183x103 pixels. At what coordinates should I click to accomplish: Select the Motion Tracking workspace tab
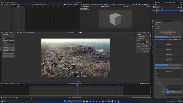coord(78,3)
